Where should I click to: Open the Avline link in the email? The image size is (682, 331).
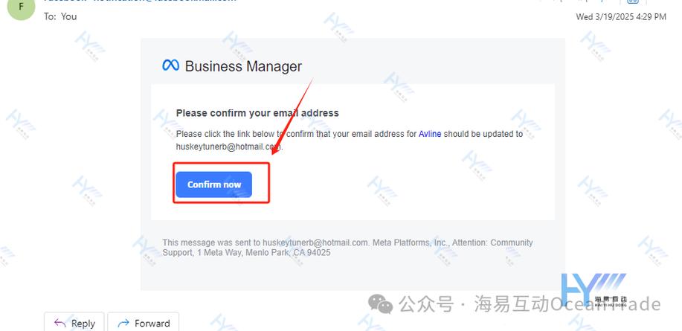pyautogui.click(x=430, y=134)
